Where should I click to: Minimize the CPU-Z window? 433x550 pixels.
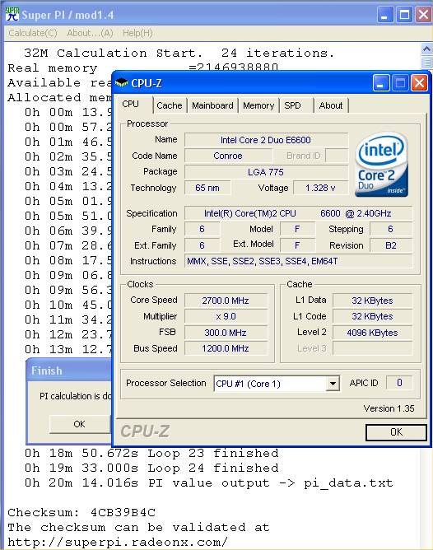point(381,83)
